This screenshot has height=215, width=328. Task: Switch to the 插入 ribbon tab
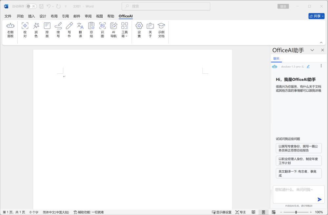point(31,16)
